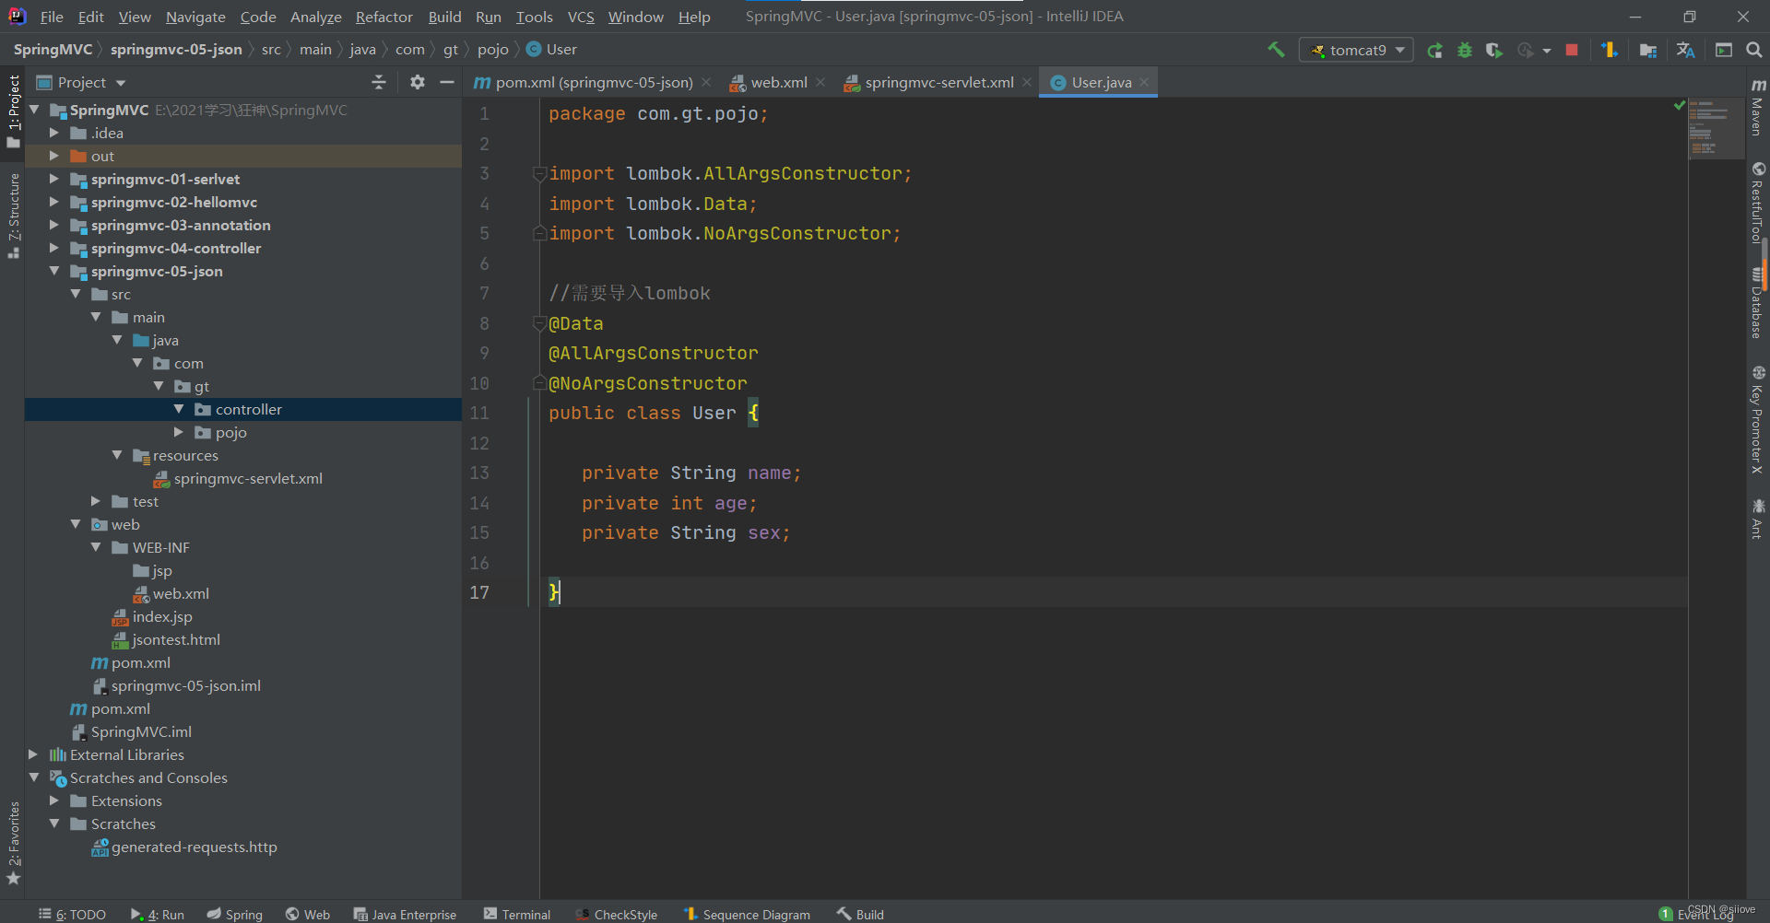Click the Sequence Diagram toolbar icon
The width and height of the screenshot is (1770, 923).
[1610, 50]
